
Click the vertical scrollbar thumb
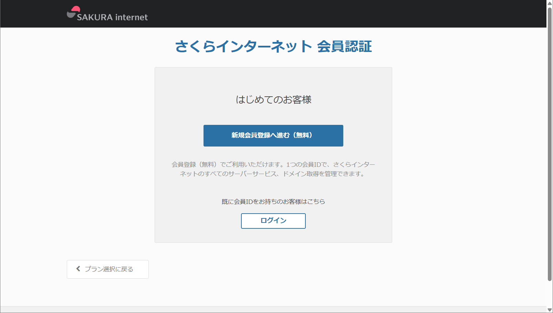(550, 144)
